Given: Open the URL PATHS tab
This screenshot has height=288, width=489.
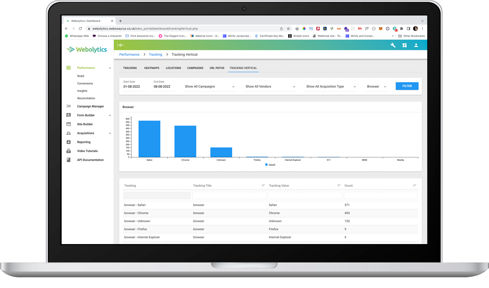Looking at the screenshot, I should click(217, 68).
